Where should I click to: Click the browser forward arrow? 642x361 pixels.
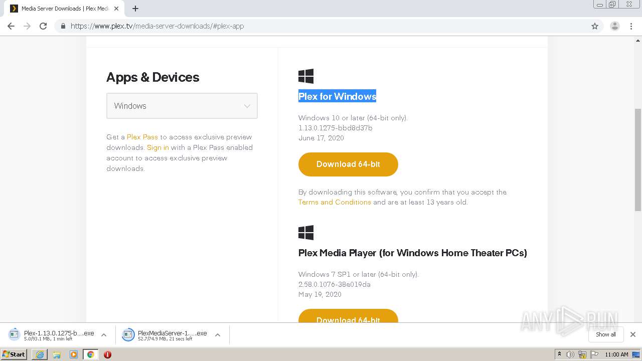click(x=27, y=26)
